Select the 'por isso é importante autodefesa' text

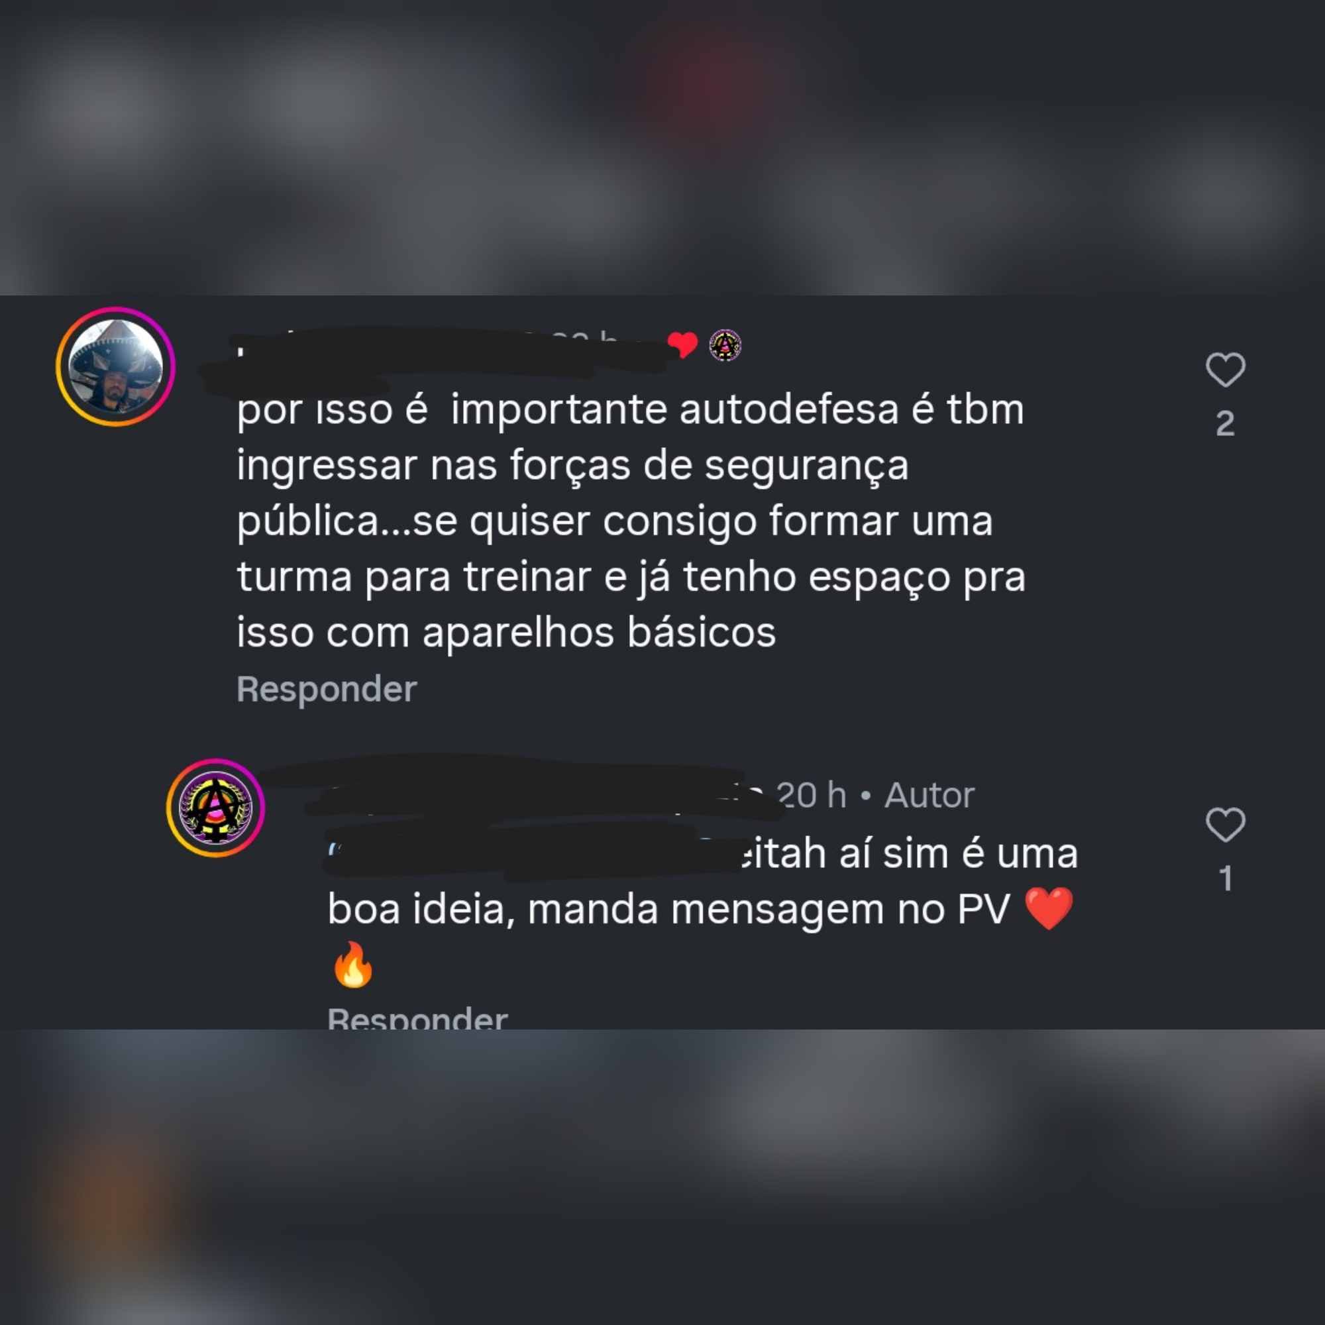click(x=630, y=521)
